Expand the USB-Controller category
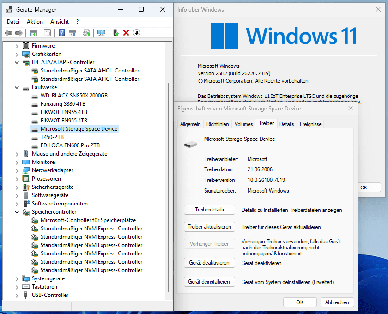 pyautogui.click(x=17, y=295)
